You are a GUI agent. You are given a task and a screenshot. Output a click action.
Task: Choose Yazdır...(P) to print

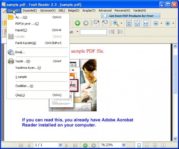coord(38,61)
